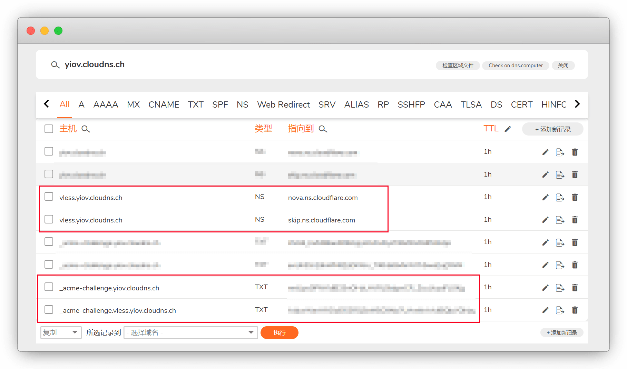Export the _acme-challenge.vless.yiov.cloudns.ch record
Screen dimensions: 627x369
(560, 310)
